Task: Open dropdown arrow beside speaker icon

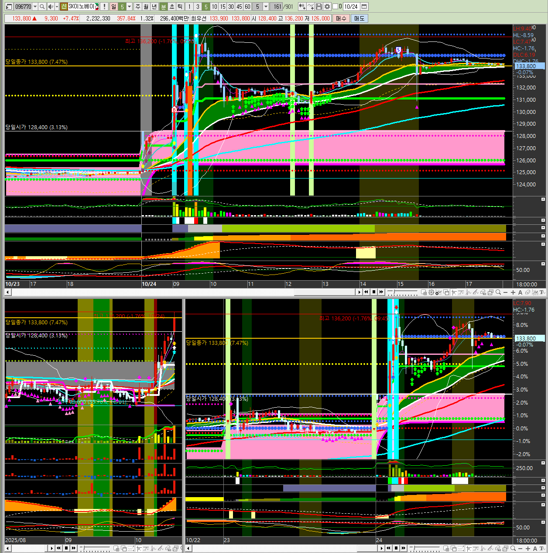Action: (x=57, y=7)
